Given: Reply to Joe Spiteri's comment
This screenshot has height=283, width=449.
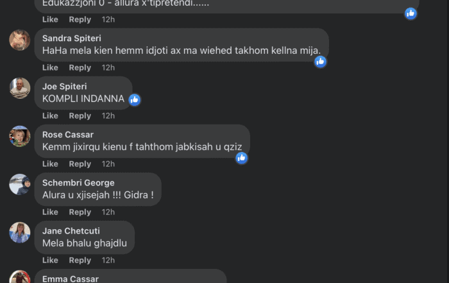Looking at the screenshot, I should point(80,116).
